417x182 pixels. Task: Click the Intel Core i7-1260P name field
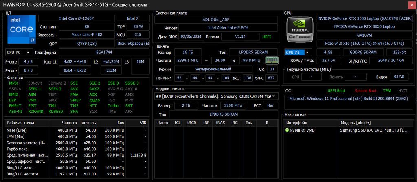tap(77, 18)
